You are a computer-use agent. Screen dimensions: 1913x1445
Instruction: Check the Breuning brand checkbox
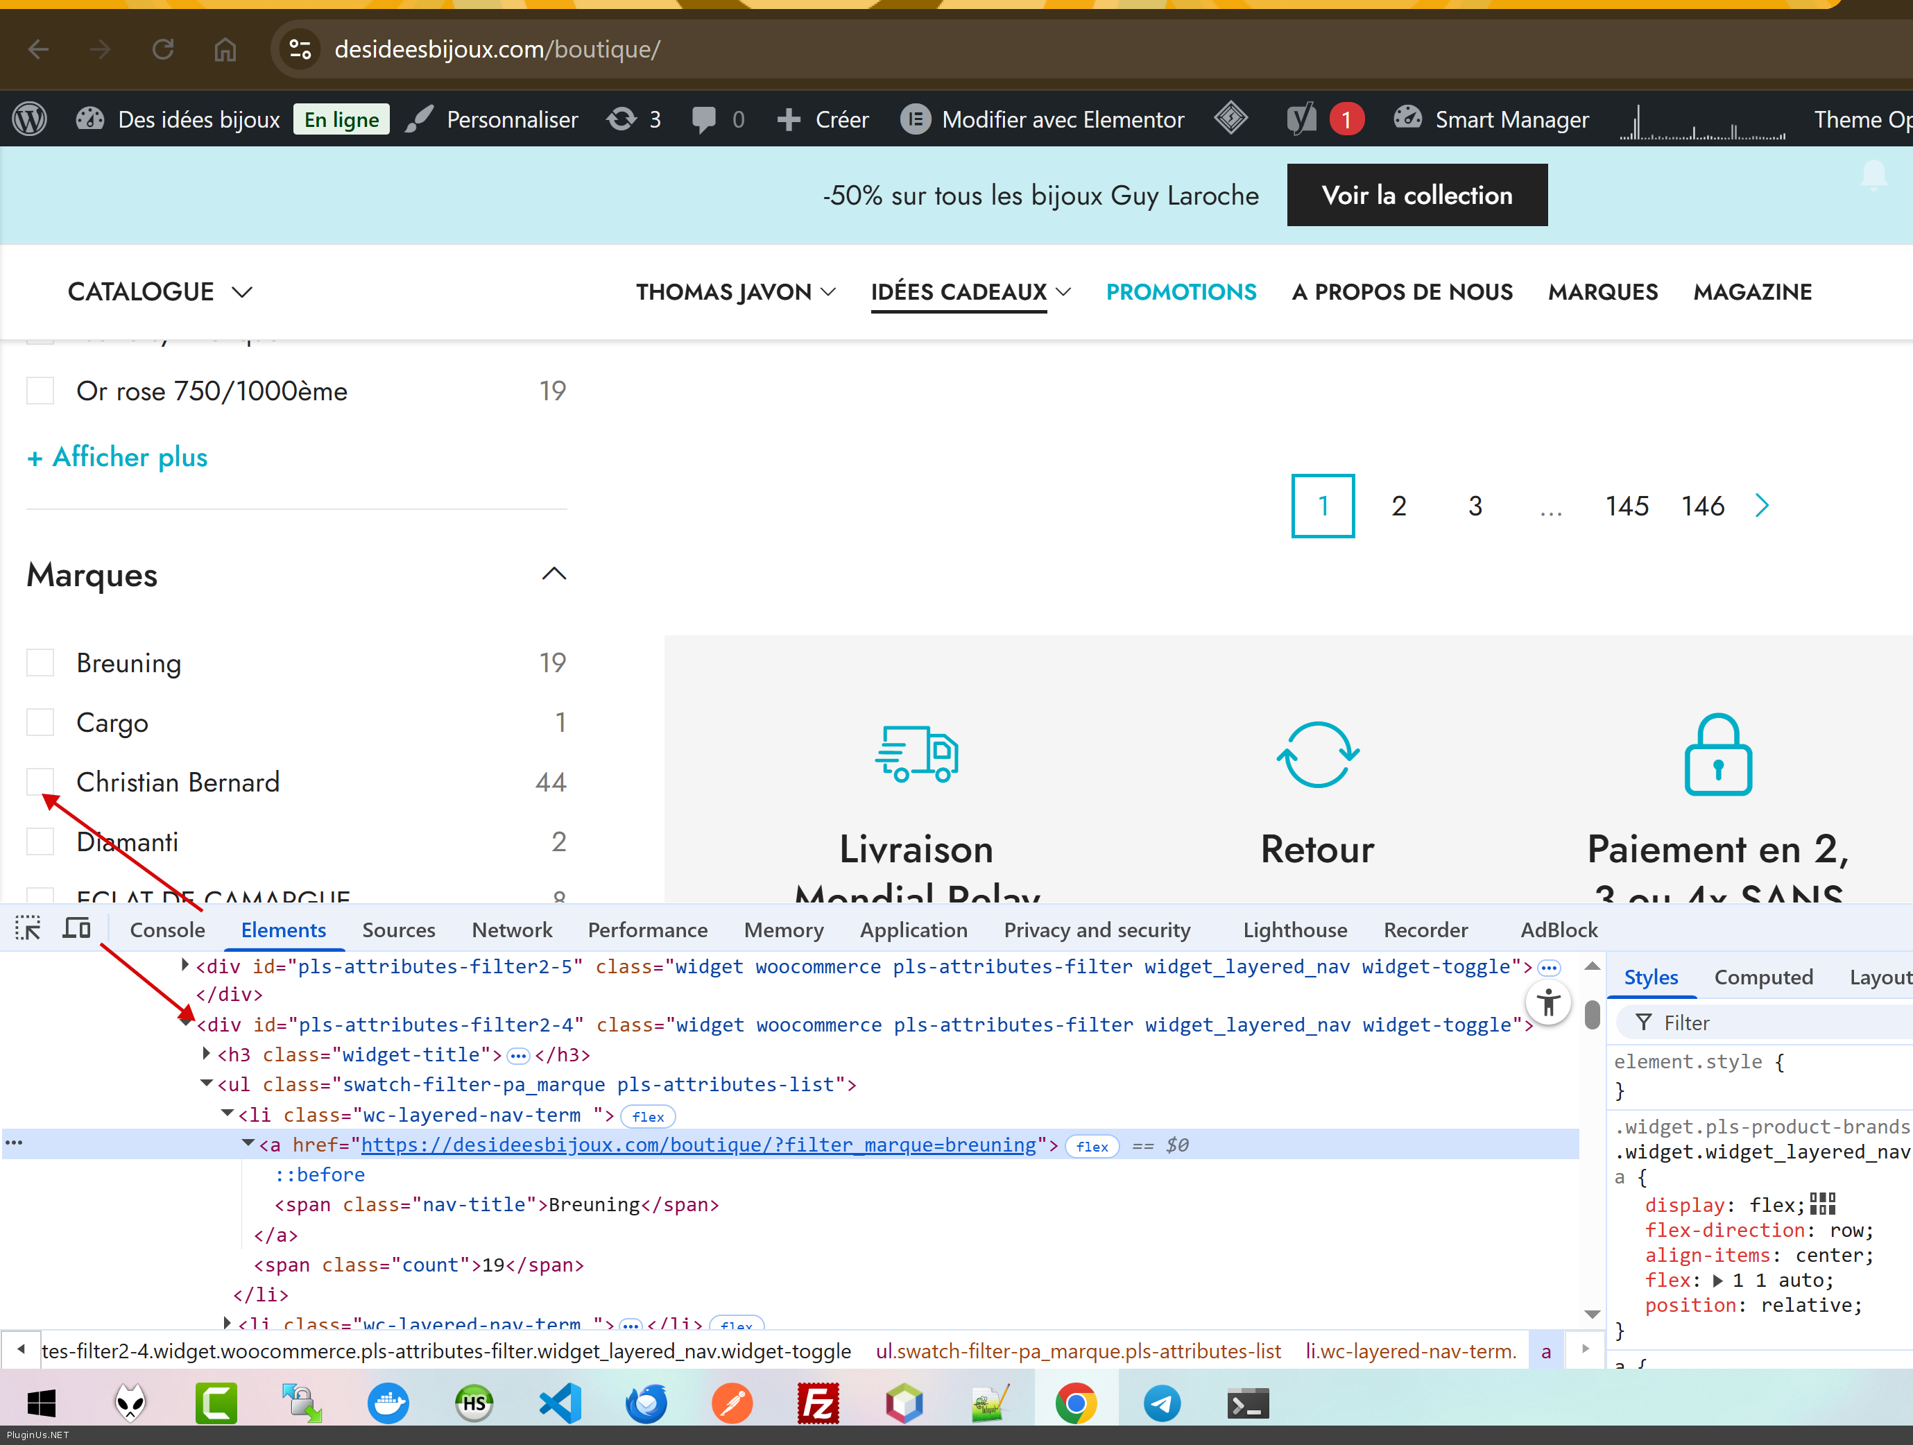click(41, 662)
